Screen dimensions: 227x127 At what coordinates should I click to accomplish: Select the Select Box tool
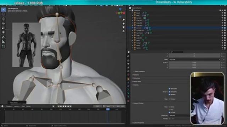(3, 10)
